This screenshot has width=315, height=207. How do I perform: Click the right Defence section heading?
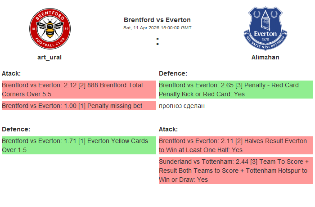173,73
